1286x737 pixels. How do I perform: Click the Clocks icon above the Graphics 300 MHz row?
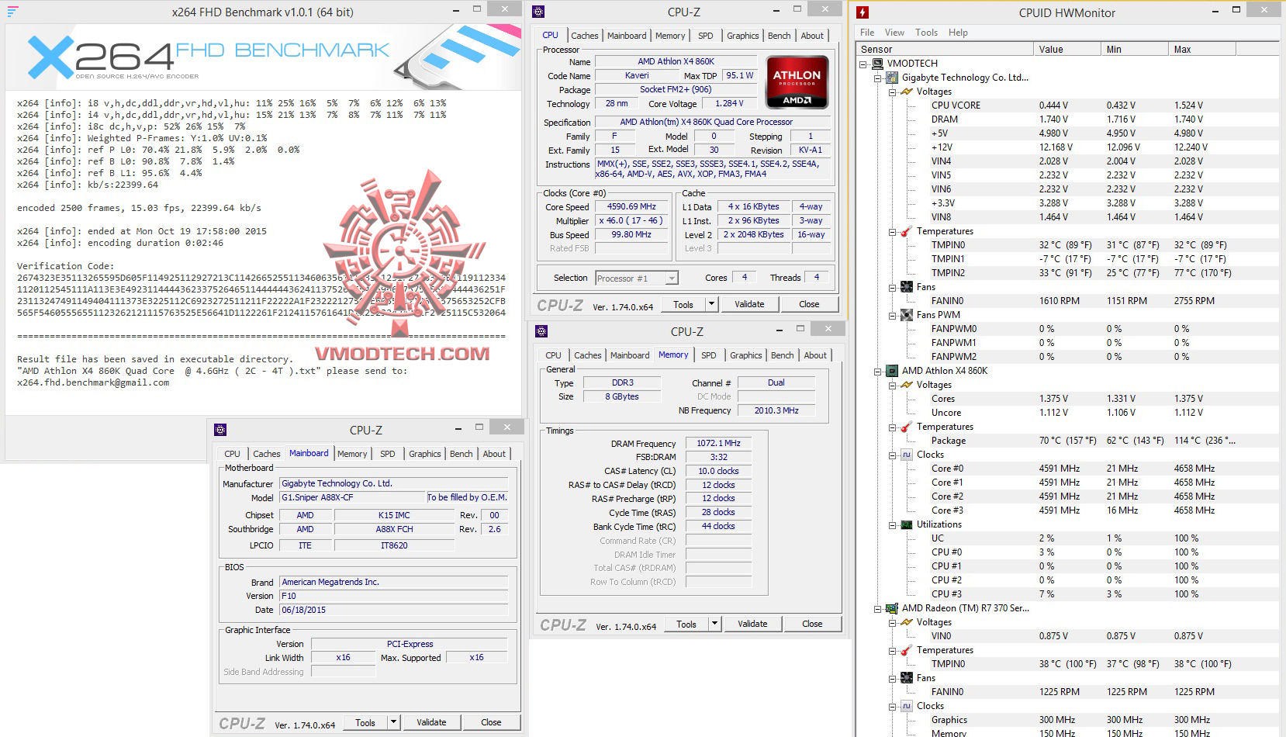click(x=907, y=706)
